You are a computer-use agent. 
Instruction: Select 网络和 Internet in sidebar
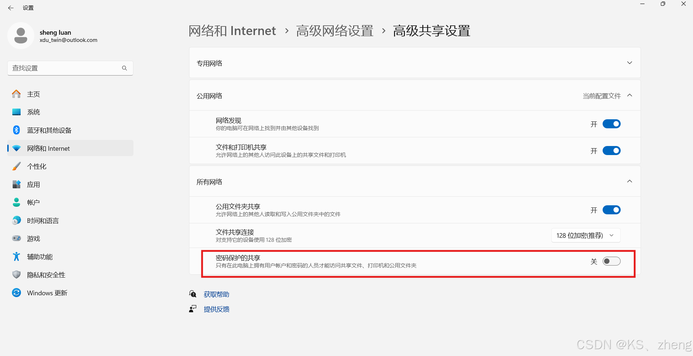coord(70,148)
